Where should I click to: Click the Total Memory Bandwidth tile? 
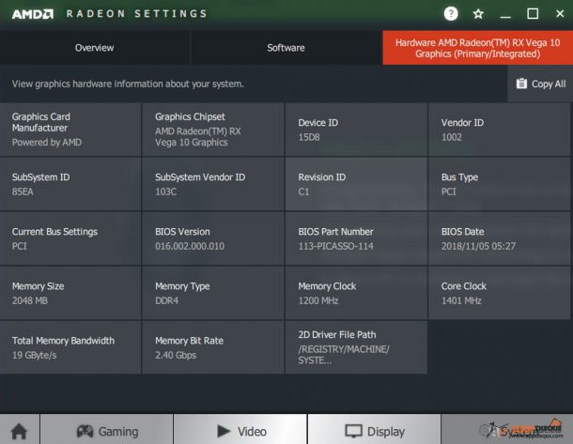coord(70,347)
